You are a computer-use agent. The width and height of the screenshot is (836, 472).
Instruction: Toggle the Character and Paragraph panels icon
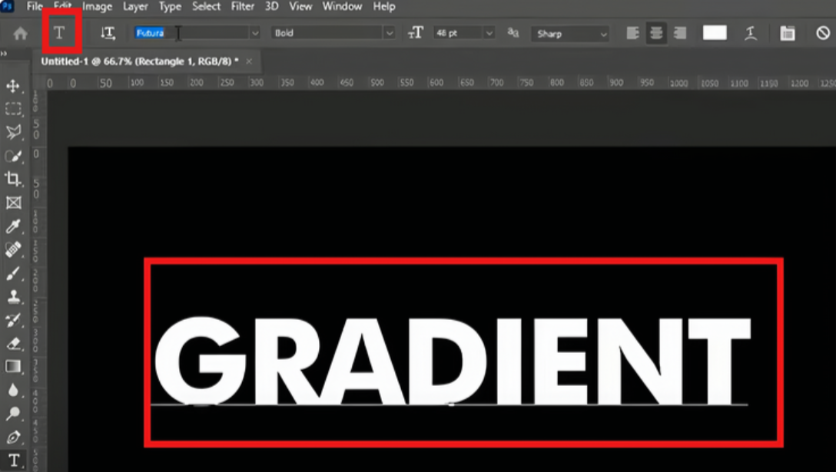788,33
